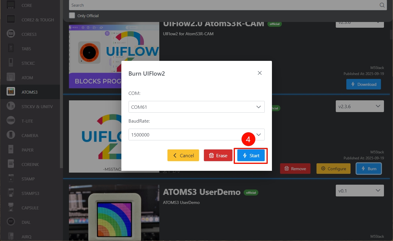393x241 pixels.
Task: Cancel the Burn UIFlow2 dialog
Action: 183,155
